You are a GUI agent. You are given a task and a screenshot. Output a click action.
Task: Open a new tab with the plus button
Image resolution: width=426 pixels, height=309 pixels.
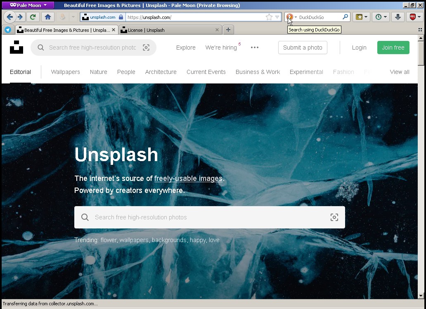point(228,30)
